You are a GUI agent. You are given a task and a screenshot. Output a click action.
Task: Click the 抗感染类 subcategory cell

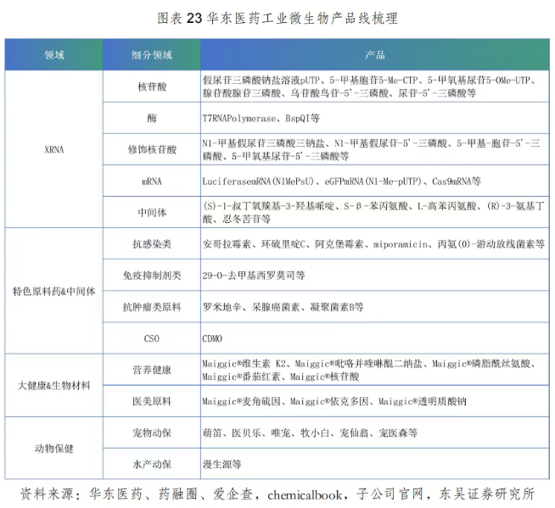pyautogui.click(x=152, y=244)
